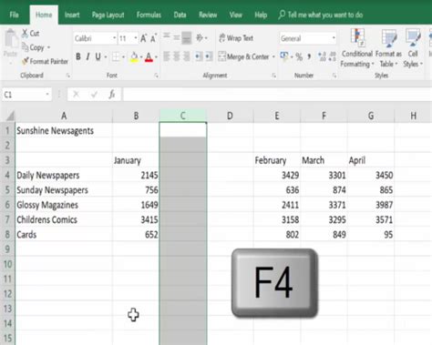This screenshot has height=345, width=432.
Task: Select the January header cell
Action: click(136, 160)
